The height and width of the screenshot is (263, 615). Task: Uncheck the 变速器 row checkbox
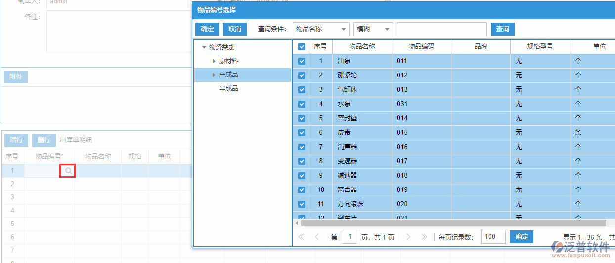point(302,161)
